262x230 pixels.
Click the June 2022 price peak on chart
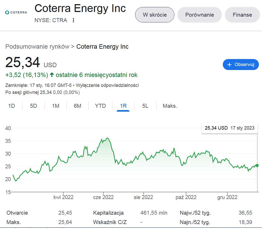point(108,138)
